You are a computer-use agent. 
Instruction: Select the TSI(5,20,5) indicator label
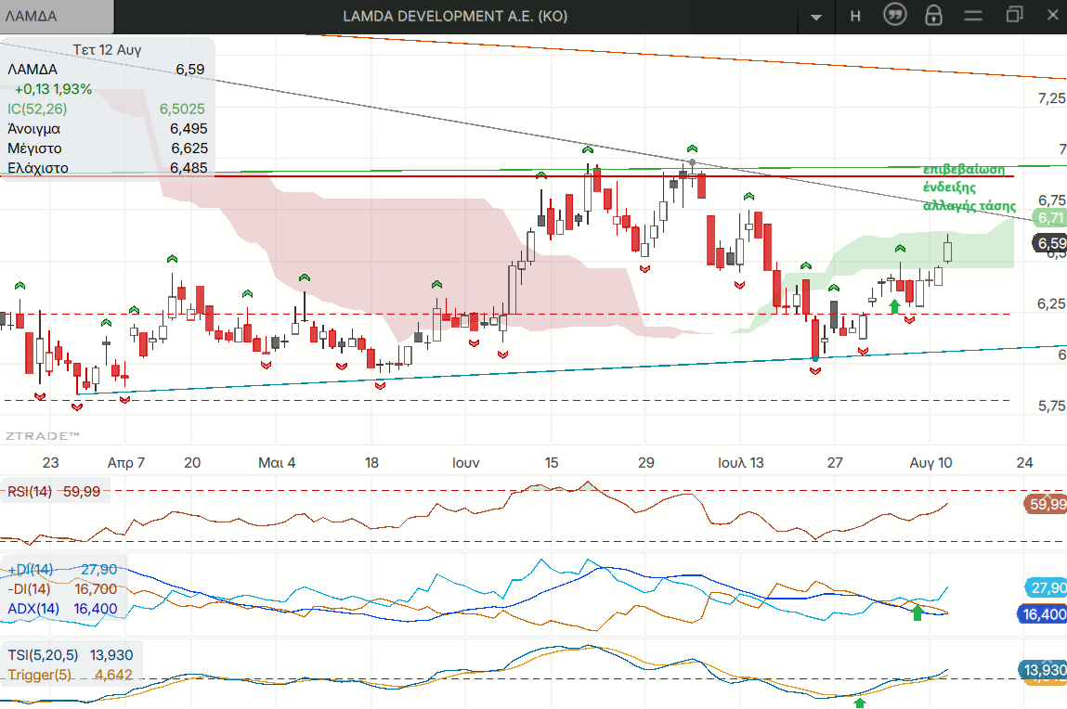point(43,655)
